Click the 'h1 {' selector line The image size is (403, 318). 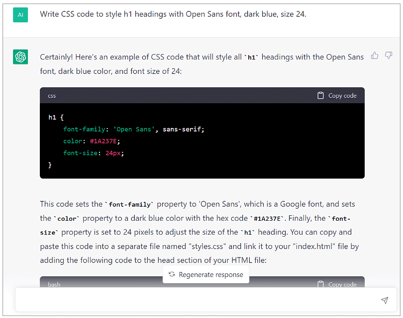(x=56, y=118)
